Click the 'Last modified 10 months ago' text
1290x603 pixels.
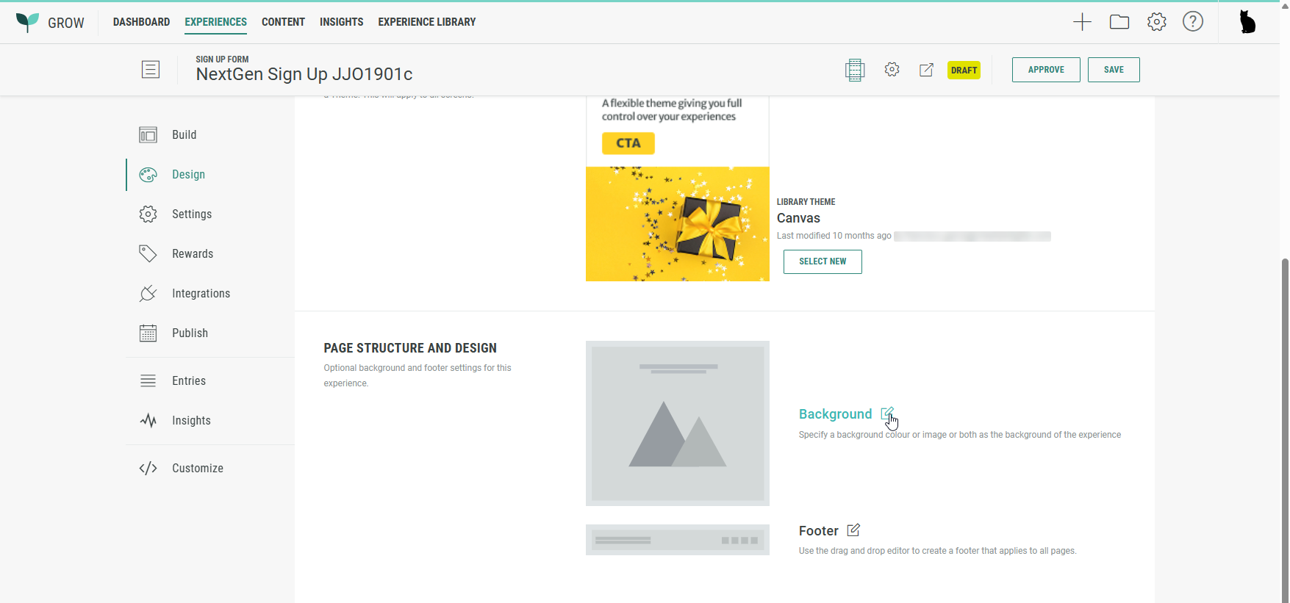(834, 236)
